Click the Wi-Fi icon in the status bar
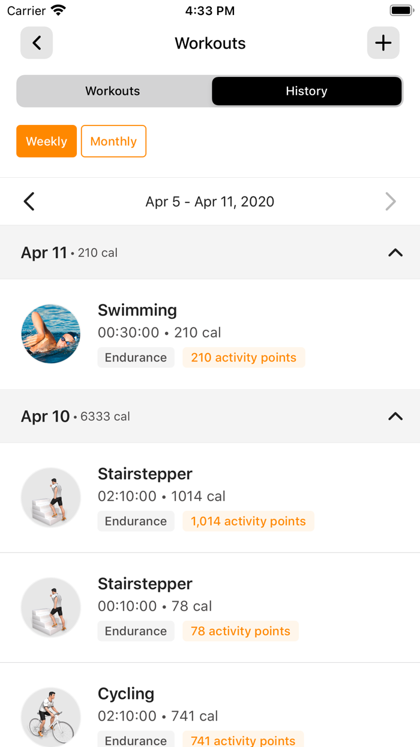This screenshot has height=747, width=420. [56, 10]
